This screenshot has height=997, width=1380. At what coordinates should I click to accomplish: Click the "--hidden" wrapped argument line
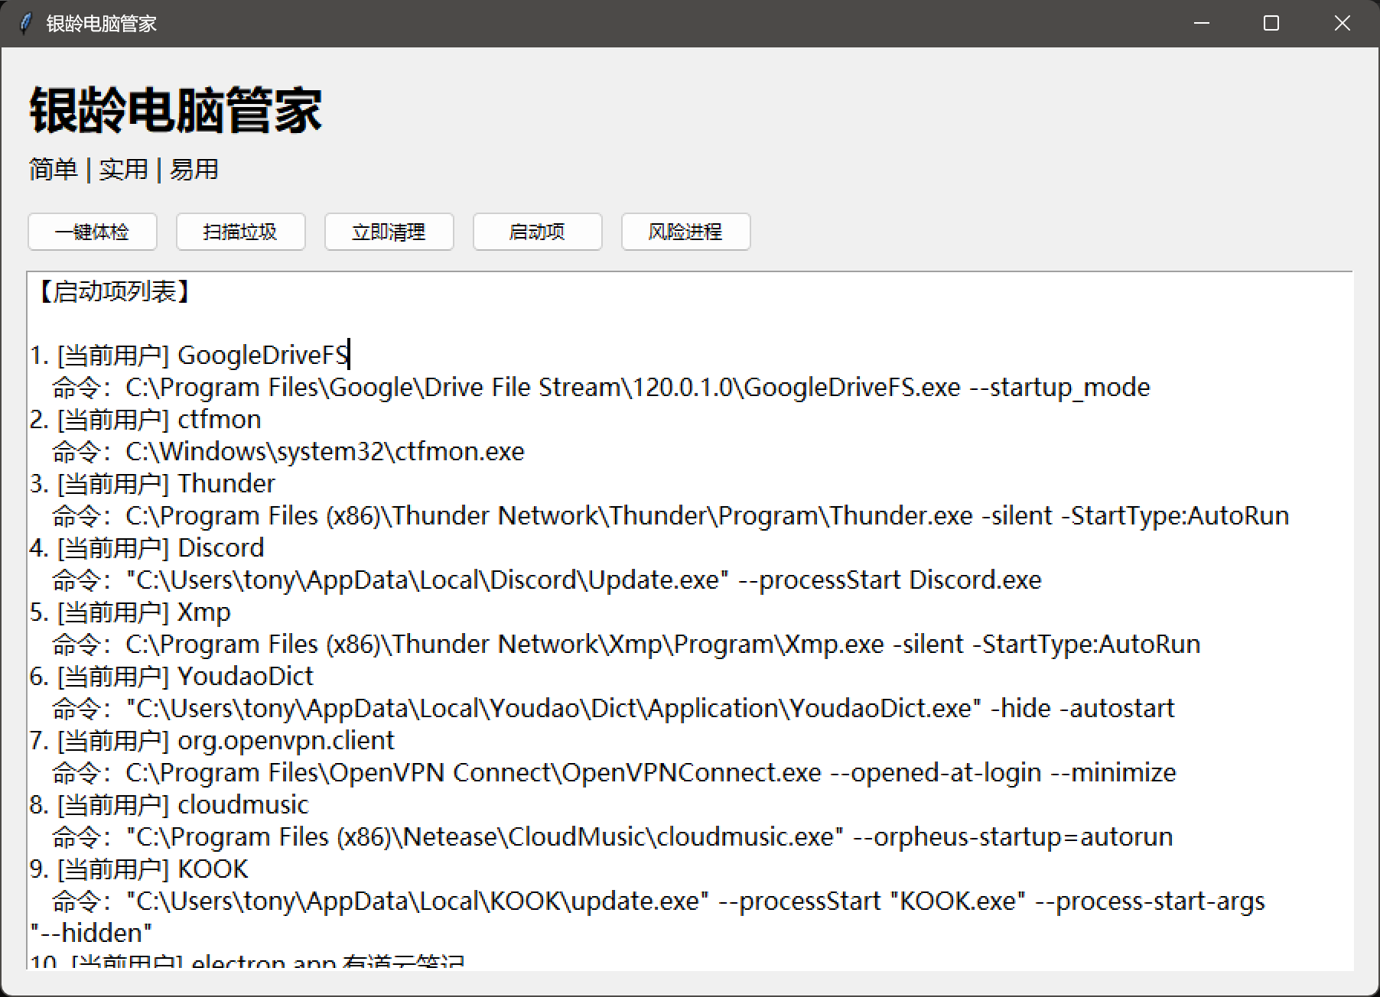click(x=91, y=934)
